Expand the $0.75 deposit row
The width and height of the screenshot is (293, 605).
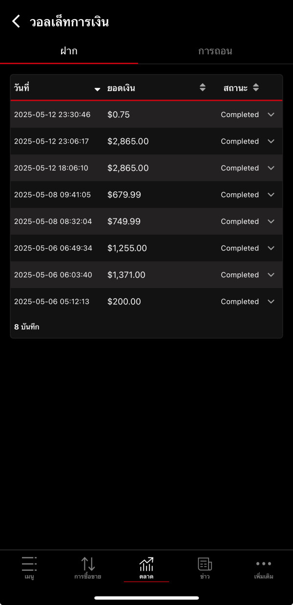[272, 115]
